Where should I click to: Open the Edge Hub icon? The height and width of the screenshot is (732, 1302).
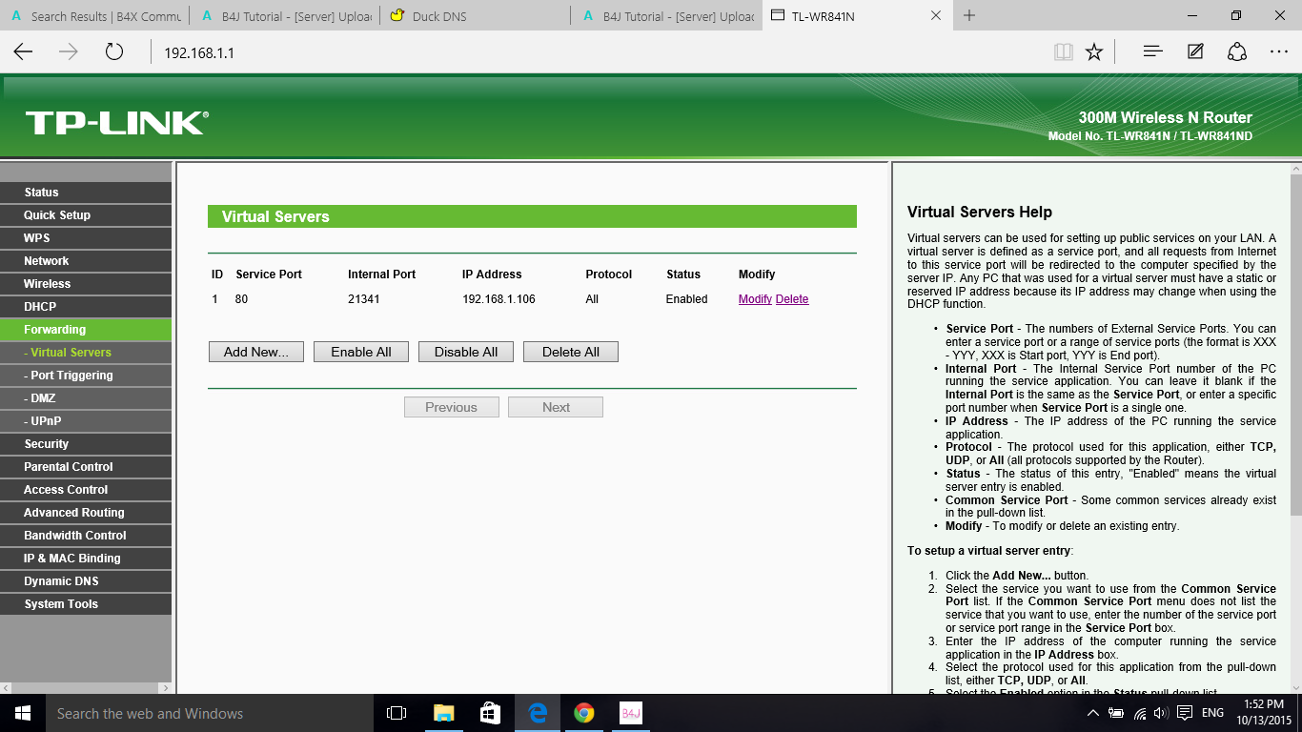click(1153, 52)
